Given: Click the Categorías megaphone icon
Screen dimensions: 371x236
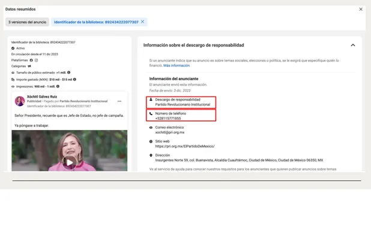Looking at the screenshot, I should 29,66.
